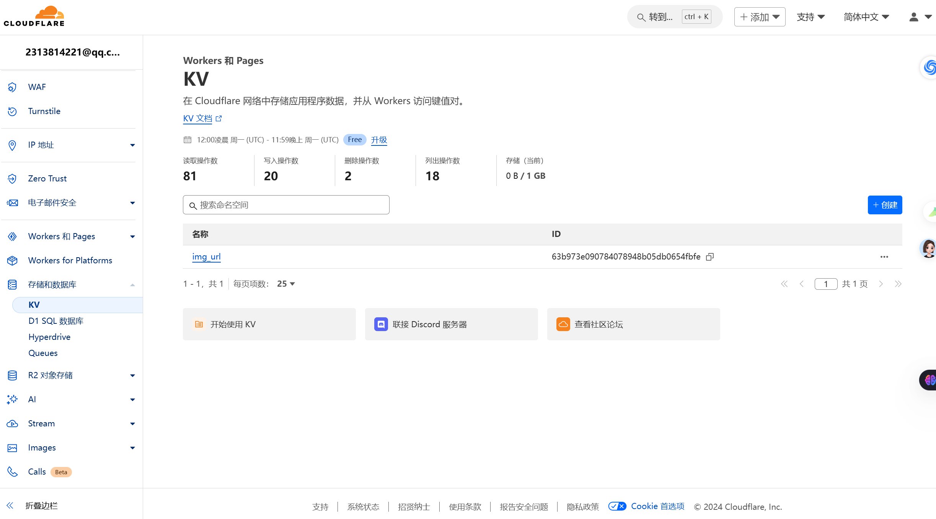Screen dimensions: 936x519
Task: Open the 支持 dropdown menu
Action: pyautogui.click(x=810, y=17)
